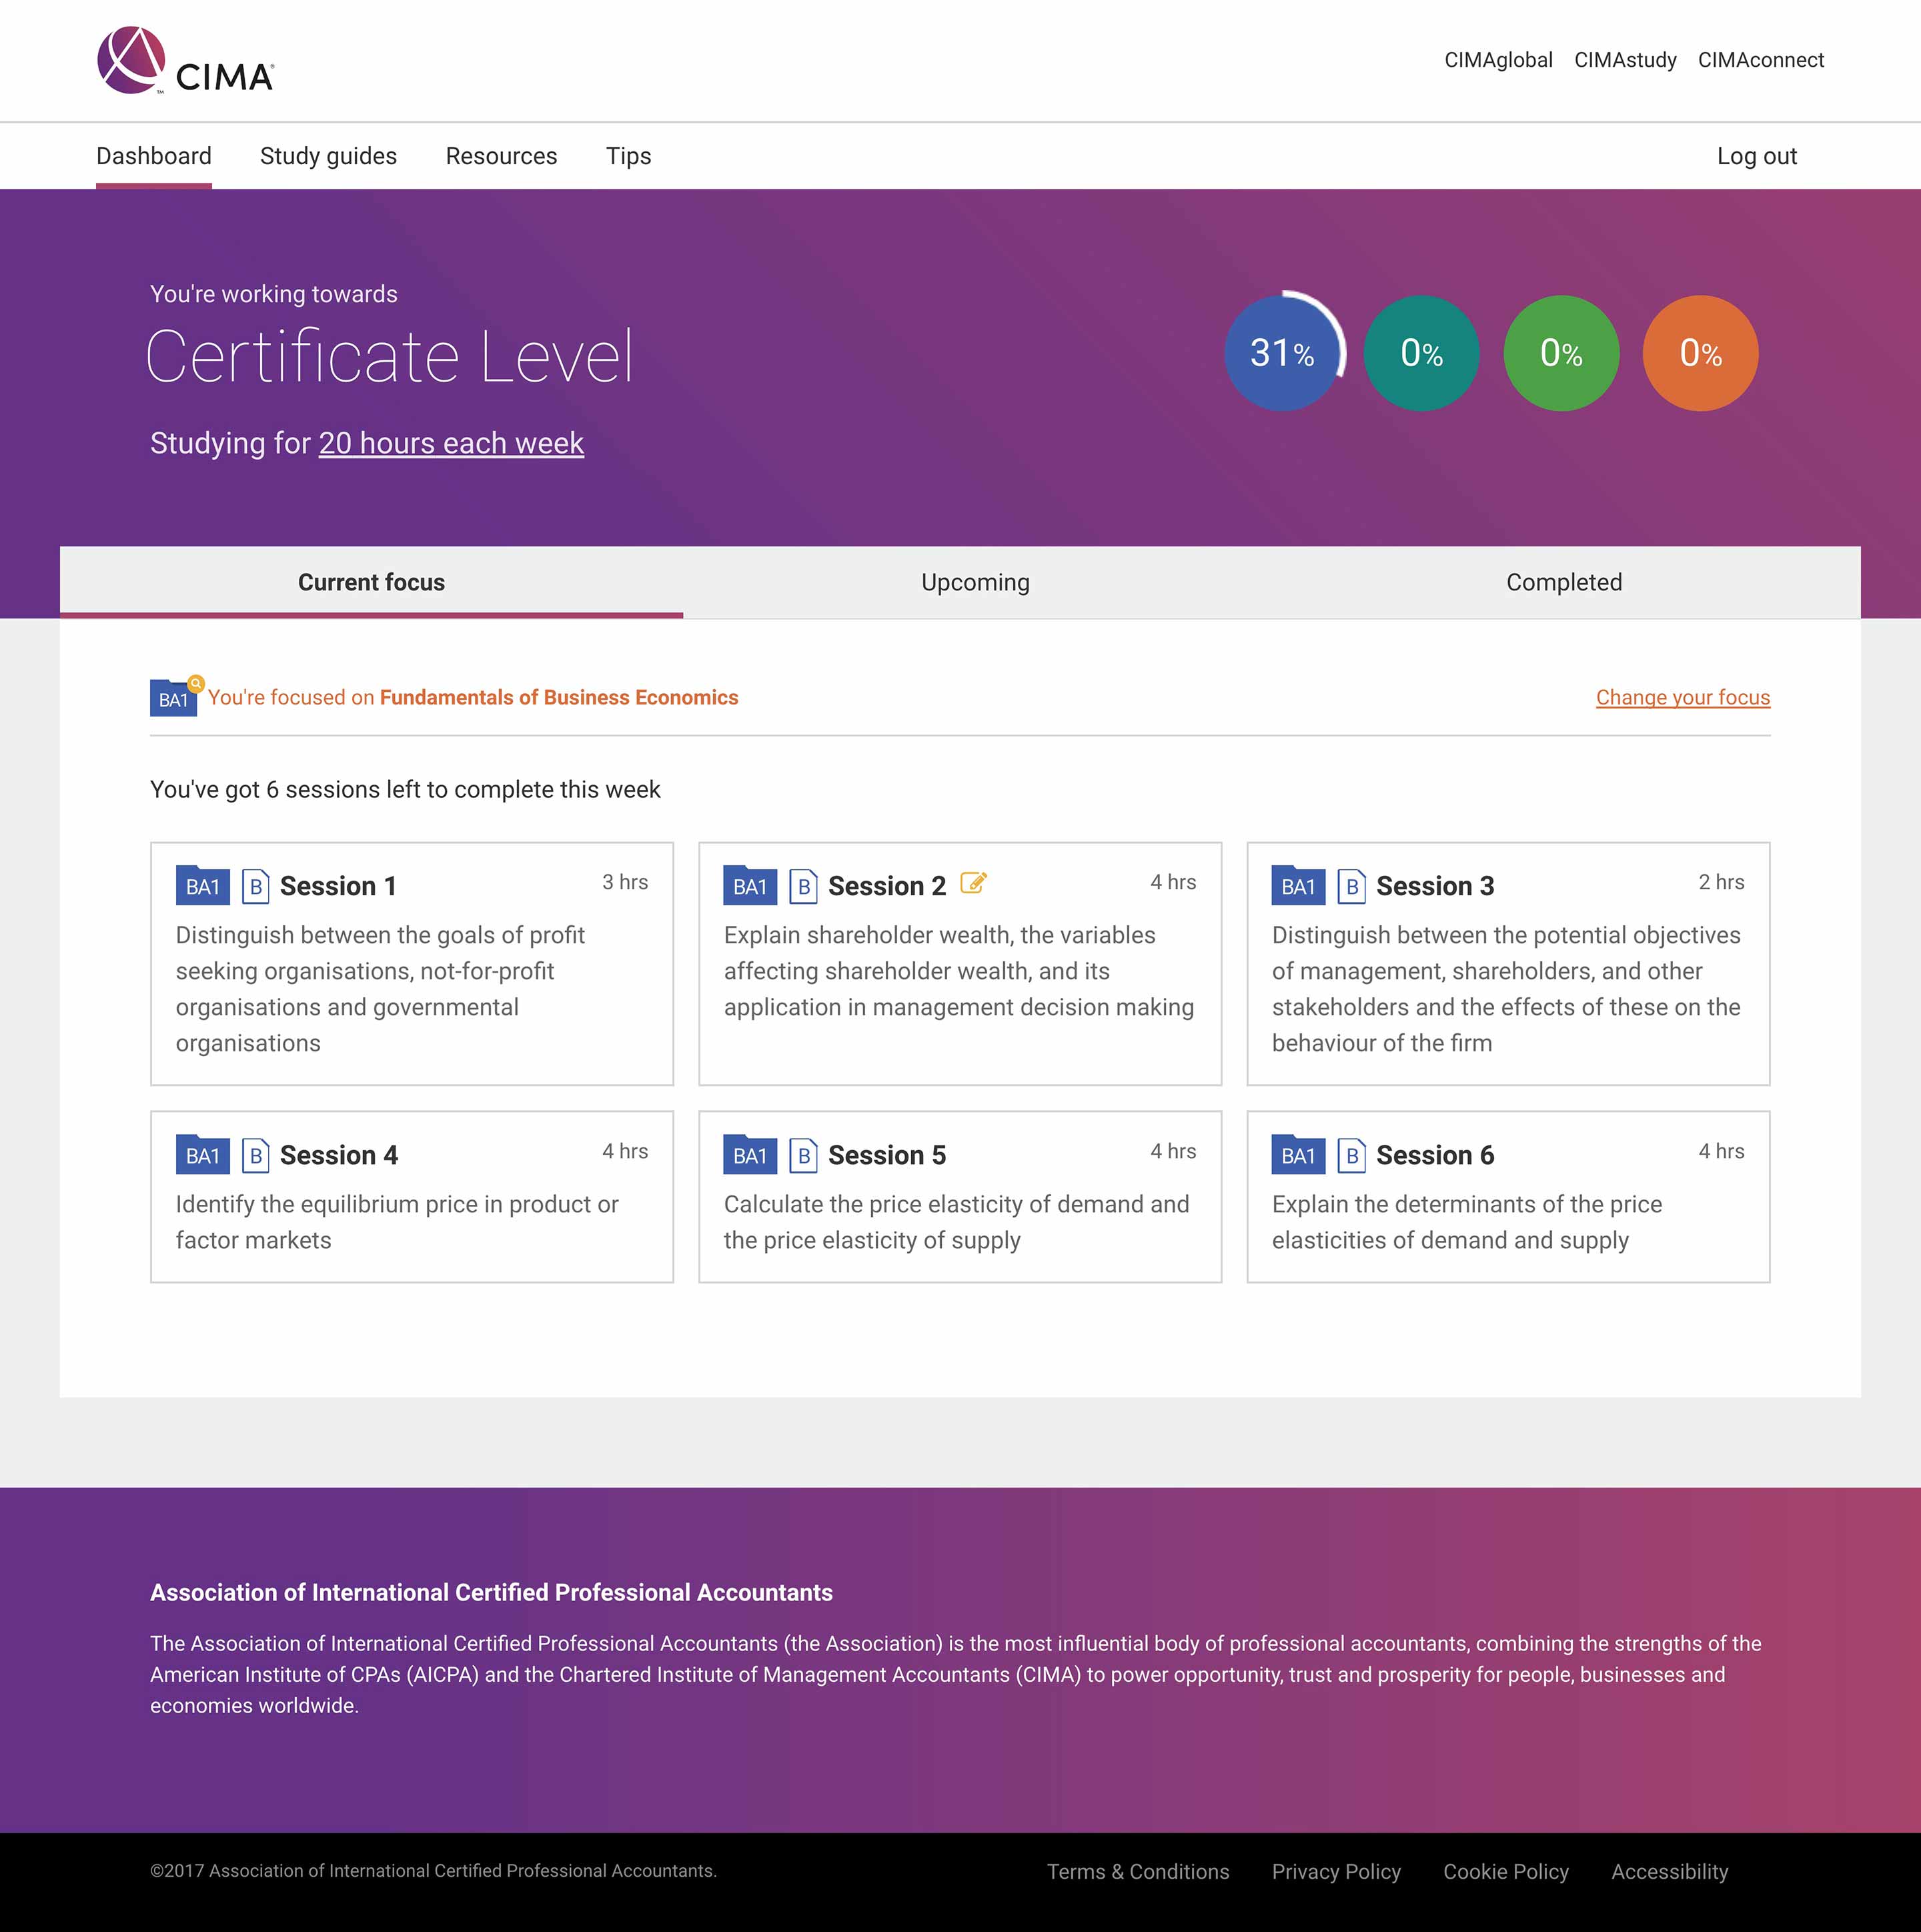
Task: Click the BA1 badge in Session 2
Action: click(750, 886)
